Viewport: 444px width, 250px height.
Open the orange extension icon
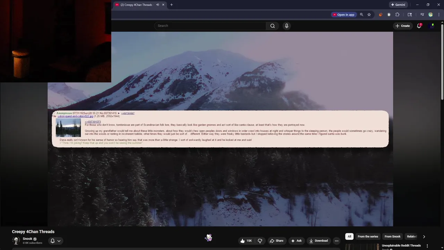[x=381, y=15]
